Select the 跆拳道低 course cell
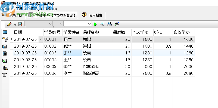218x108 pixels. [97, 67]
